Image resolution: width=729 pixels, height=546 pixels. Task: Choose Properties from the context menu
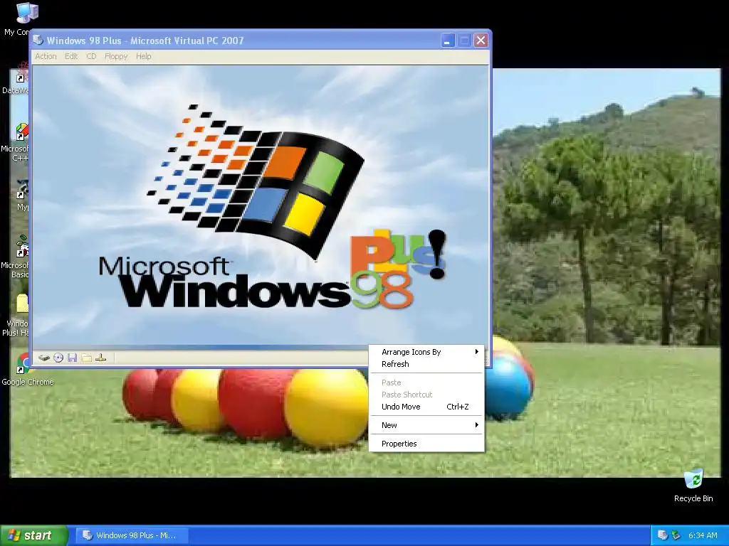click(x=426, y=444)
